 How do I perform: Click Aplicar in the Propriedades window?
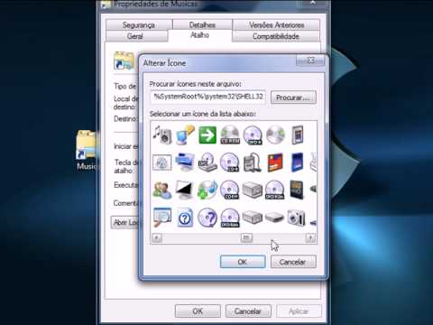299,311
